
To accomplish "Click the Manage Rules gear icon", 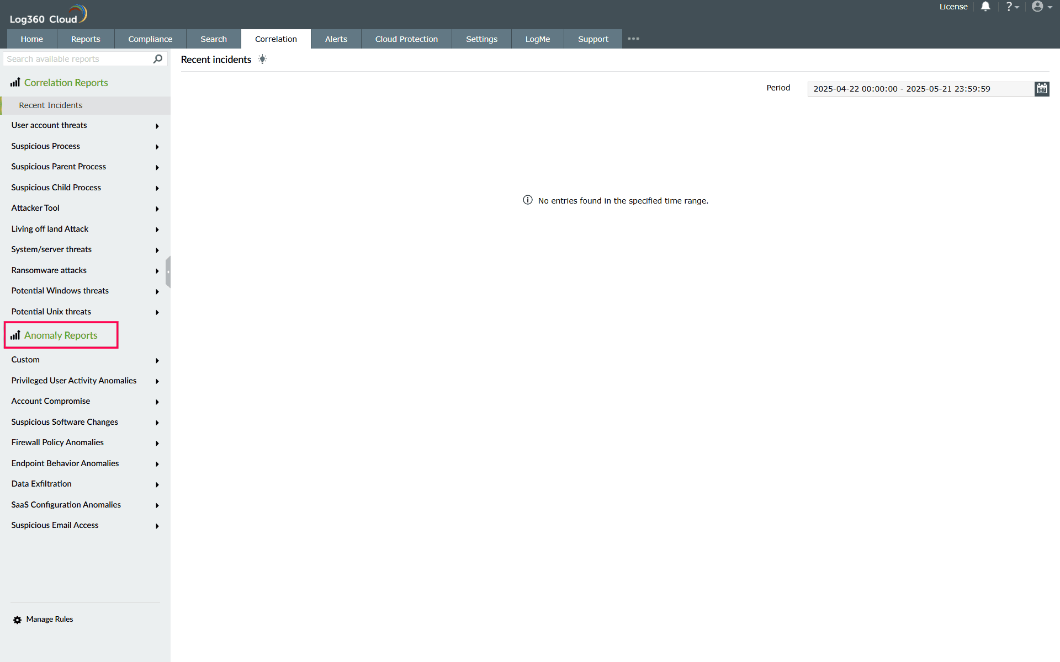I will point(17,620).
